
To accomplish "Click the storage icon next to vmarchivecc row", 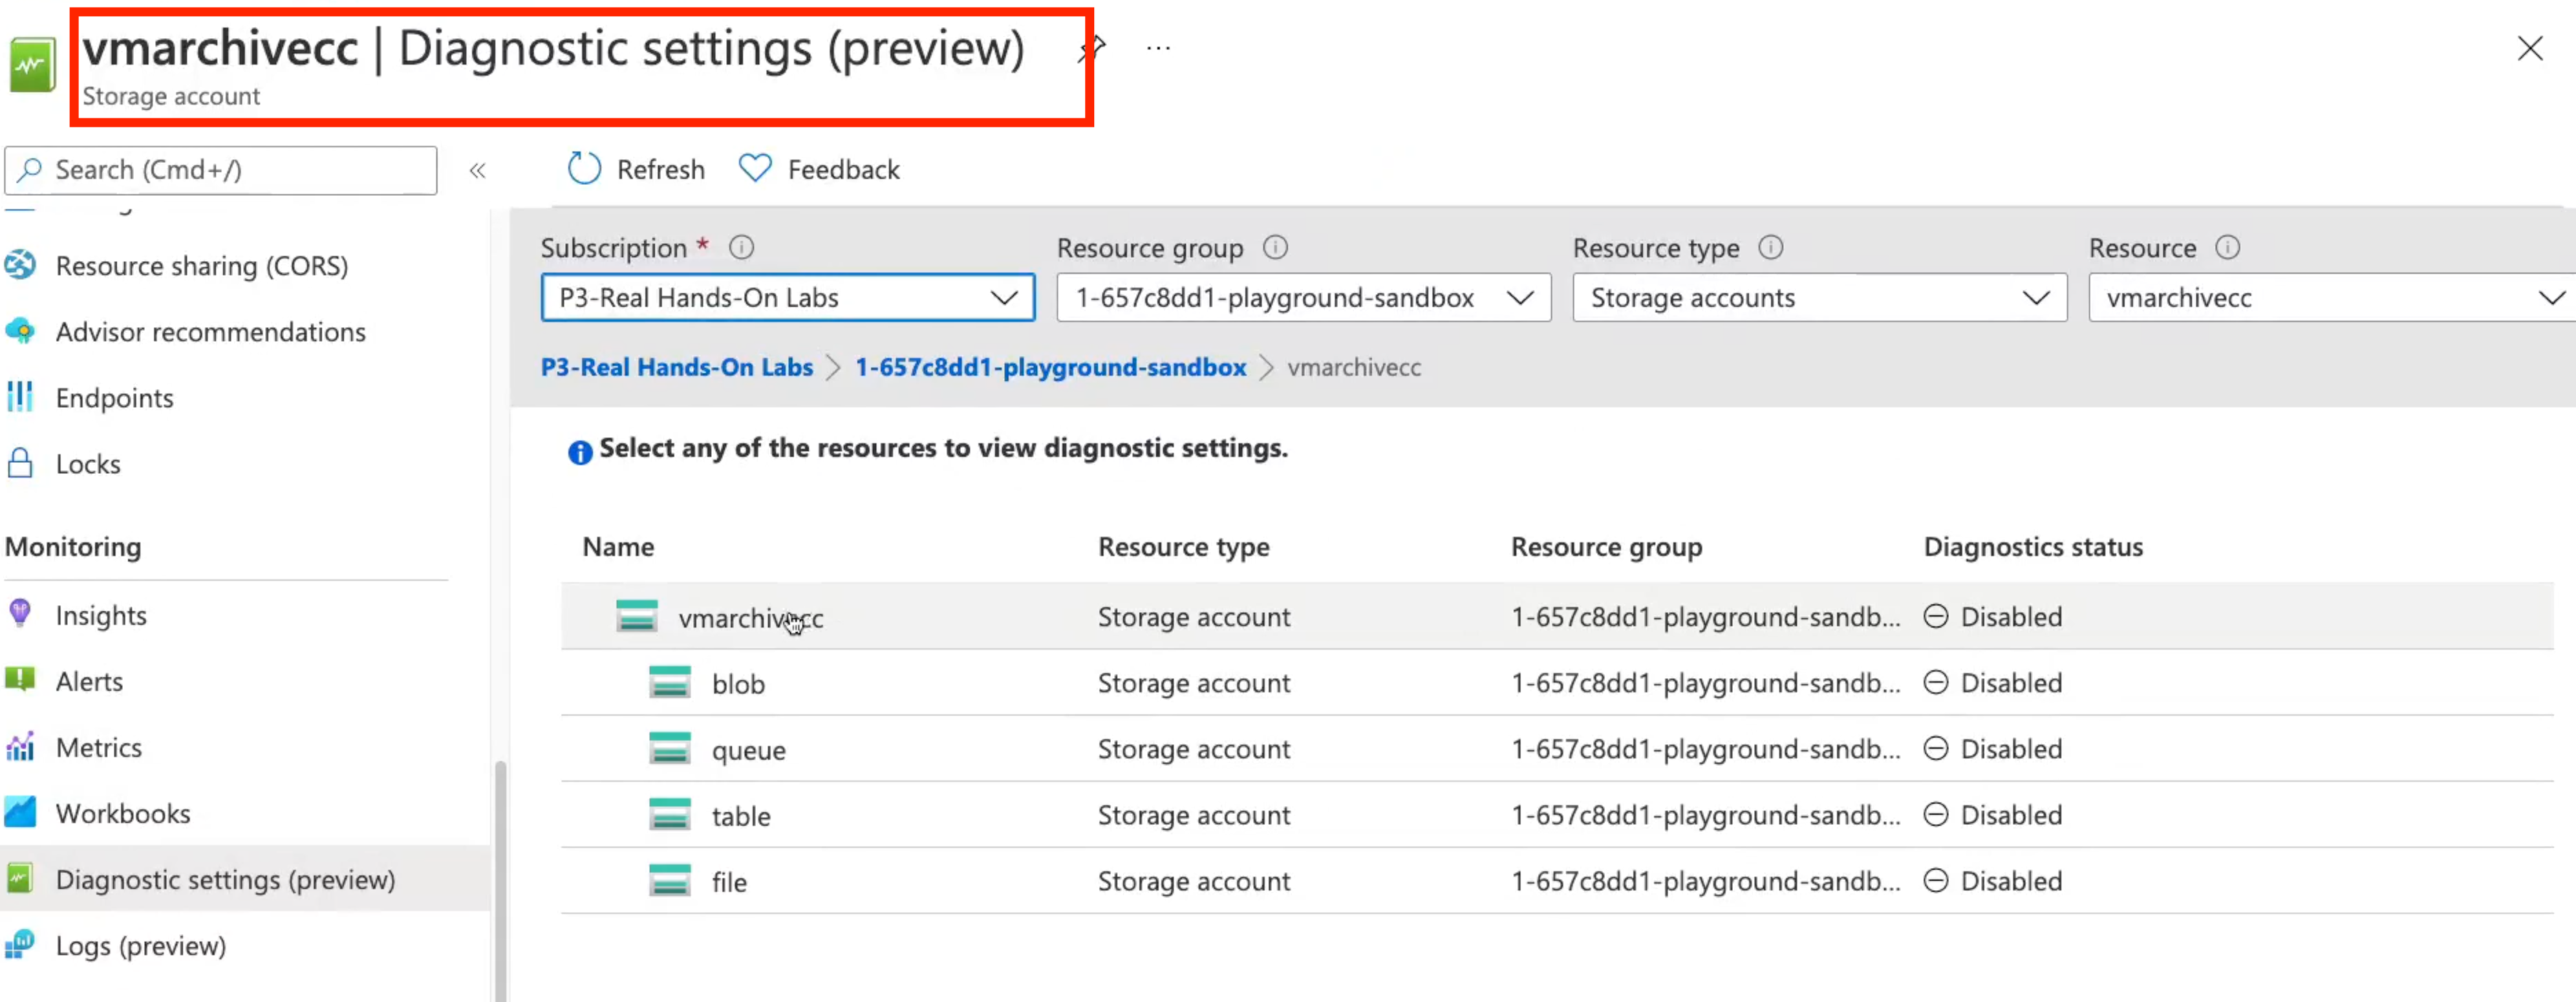I will point(637,616).
